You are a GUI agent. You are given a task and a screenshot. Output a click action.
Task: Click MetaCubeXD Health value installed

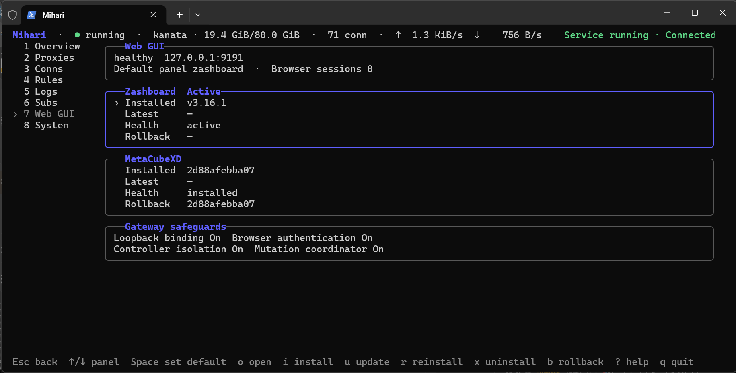pyautogui.click(x=212, y=193)
